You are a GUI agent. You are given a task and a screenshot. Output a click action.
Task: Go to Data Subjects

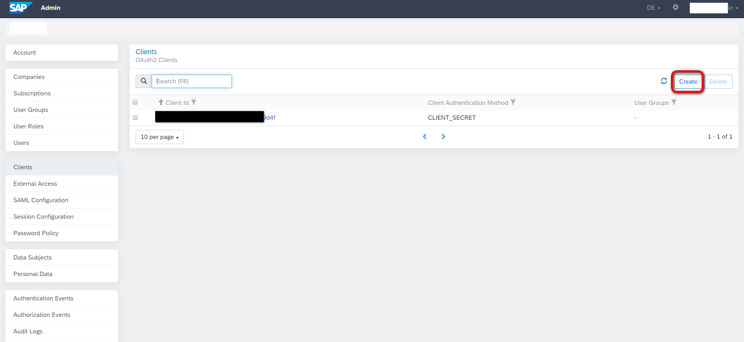tap(62, 258)
